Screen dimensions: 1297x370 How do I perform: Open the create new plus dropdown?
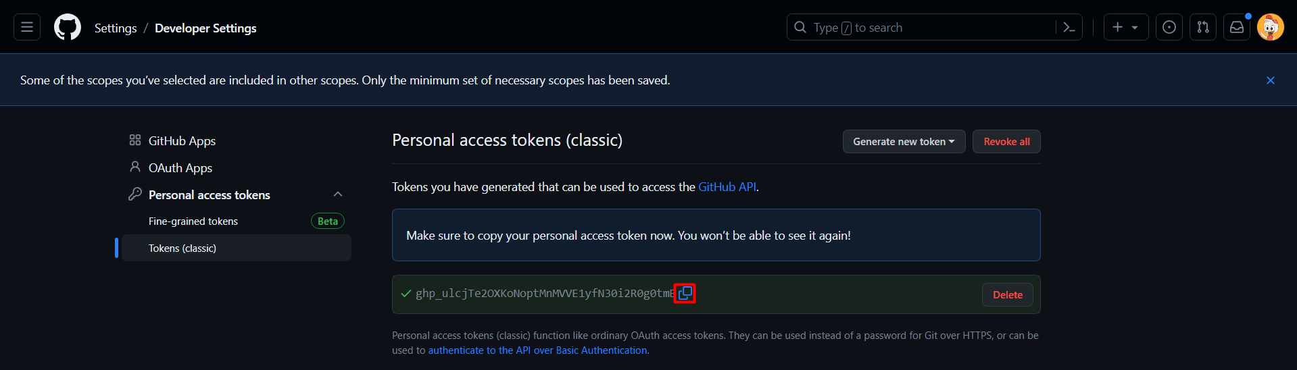[1125, 28]
